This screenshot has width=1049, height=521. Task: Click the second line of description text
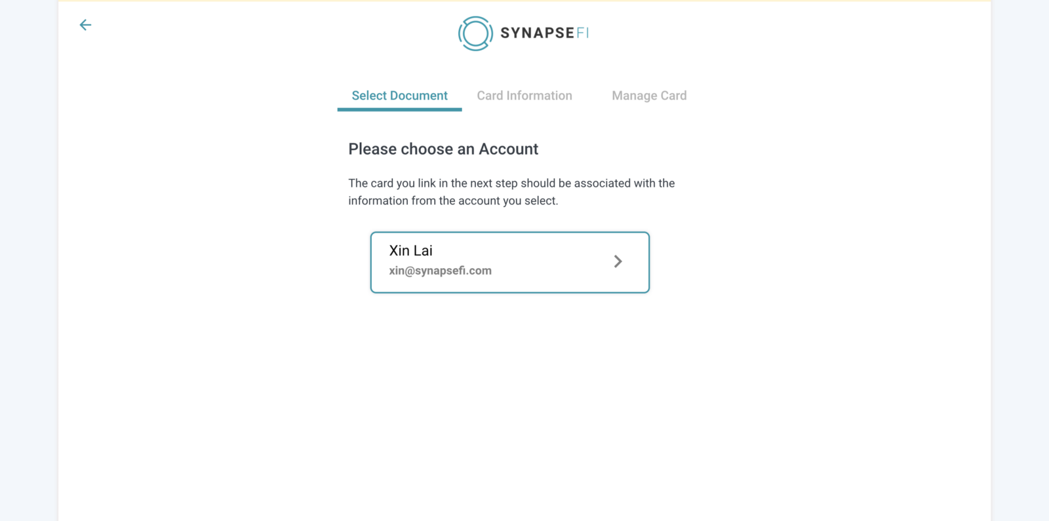[x=453, y=201]
